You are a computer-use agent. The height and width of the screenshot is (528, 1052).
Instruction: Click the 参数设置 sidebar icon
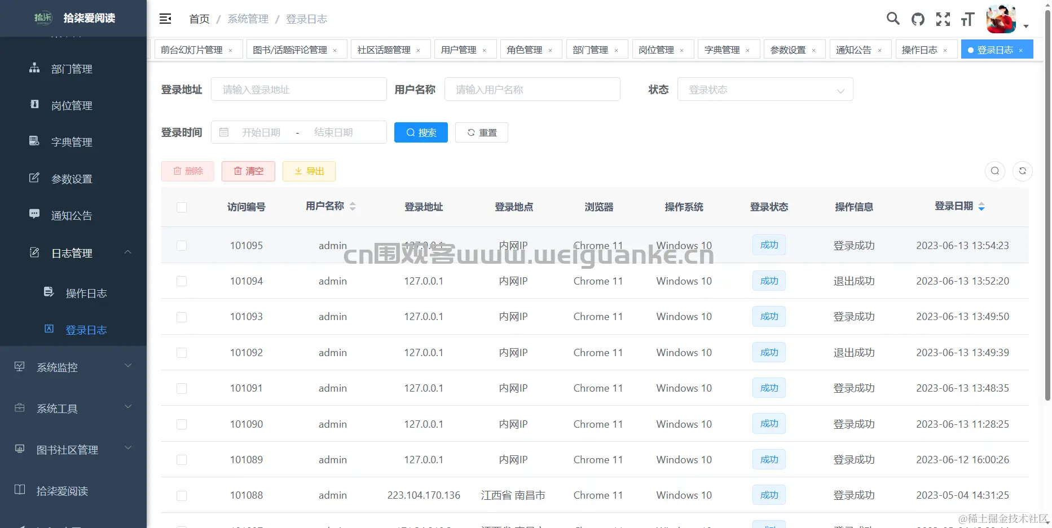coord(34,178)
